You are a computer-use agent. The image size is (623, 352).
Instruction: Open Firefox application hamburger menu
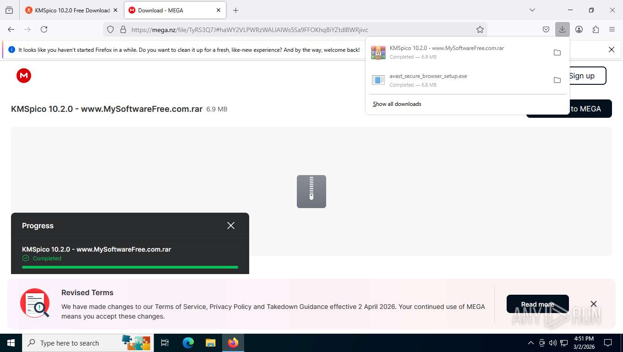point(612,29)
